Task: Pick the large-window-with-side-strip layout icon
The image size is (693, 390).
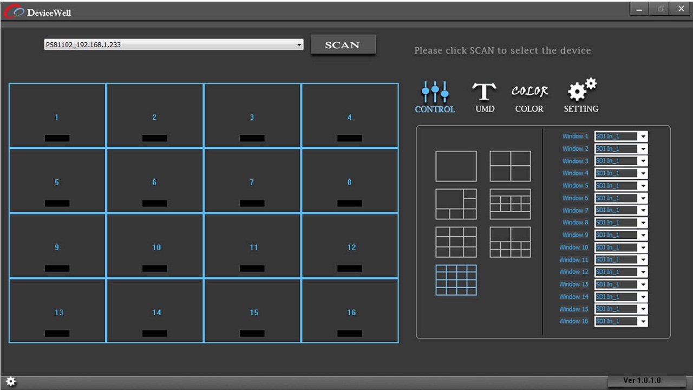Action: pos(456,204)
